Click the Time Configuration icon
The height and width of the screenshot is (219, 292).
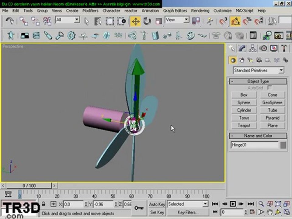coord(252,212)
